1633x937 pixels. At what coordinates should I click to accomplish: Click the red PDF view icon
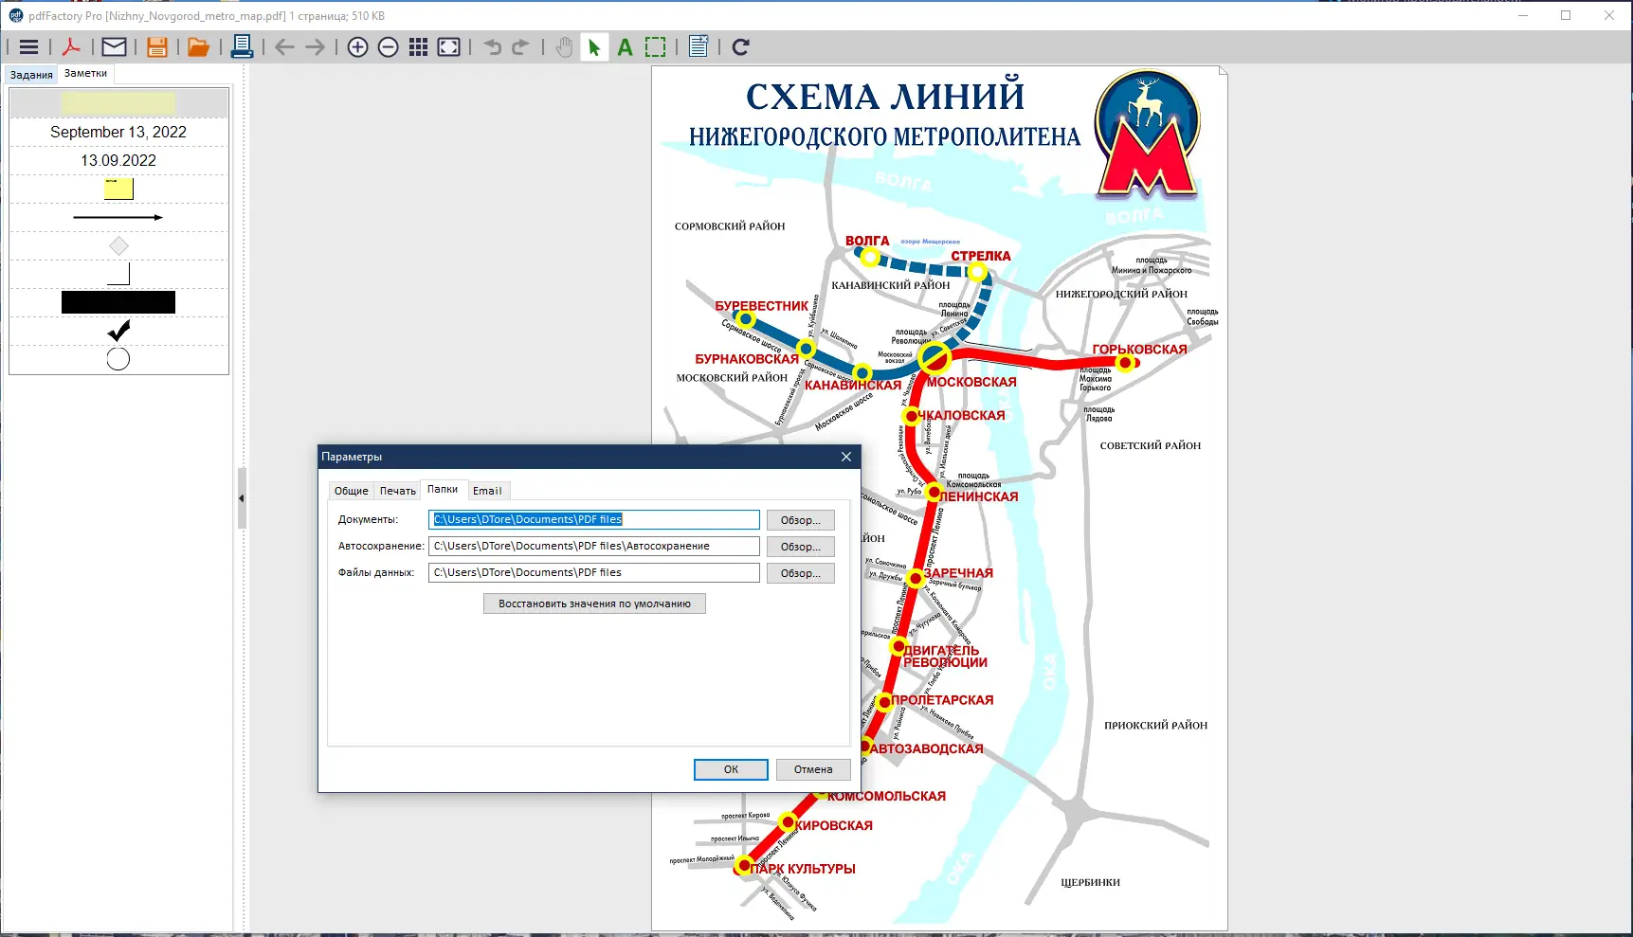(x=71, y=47)
